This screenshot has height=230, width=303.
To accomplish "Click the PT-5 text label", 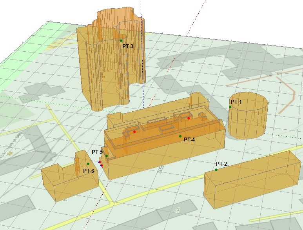I will [x=97, y=152].
